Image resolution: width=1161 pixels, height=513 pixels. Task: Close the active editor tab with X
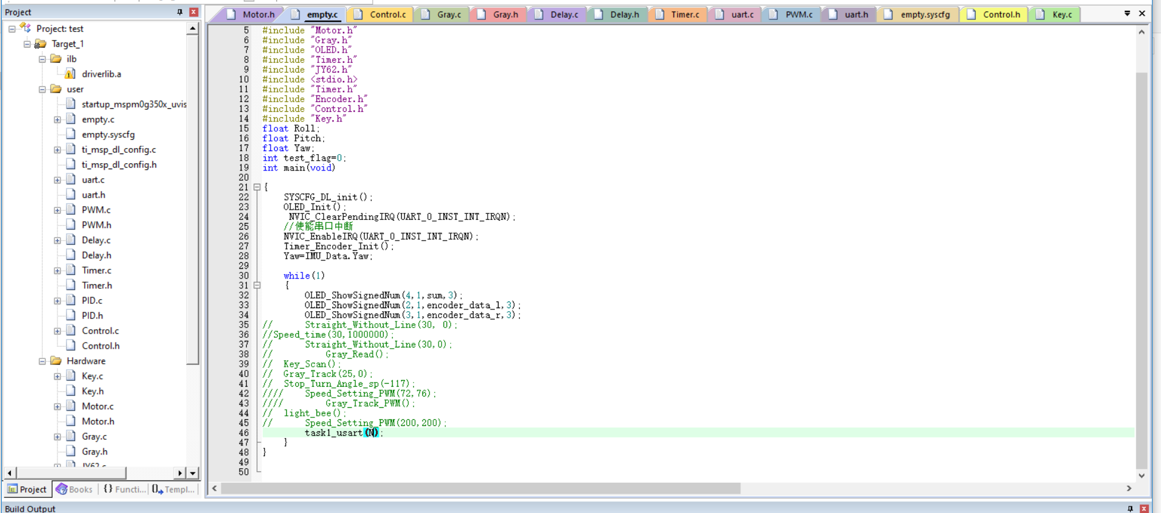(1142, 13)
